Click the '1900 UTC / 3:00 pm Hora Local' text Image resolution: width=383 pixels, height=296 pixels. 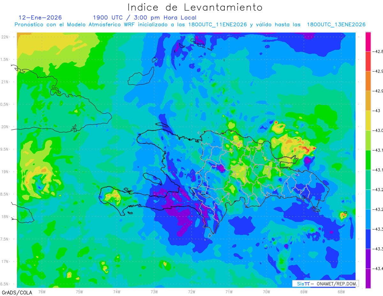145,18
